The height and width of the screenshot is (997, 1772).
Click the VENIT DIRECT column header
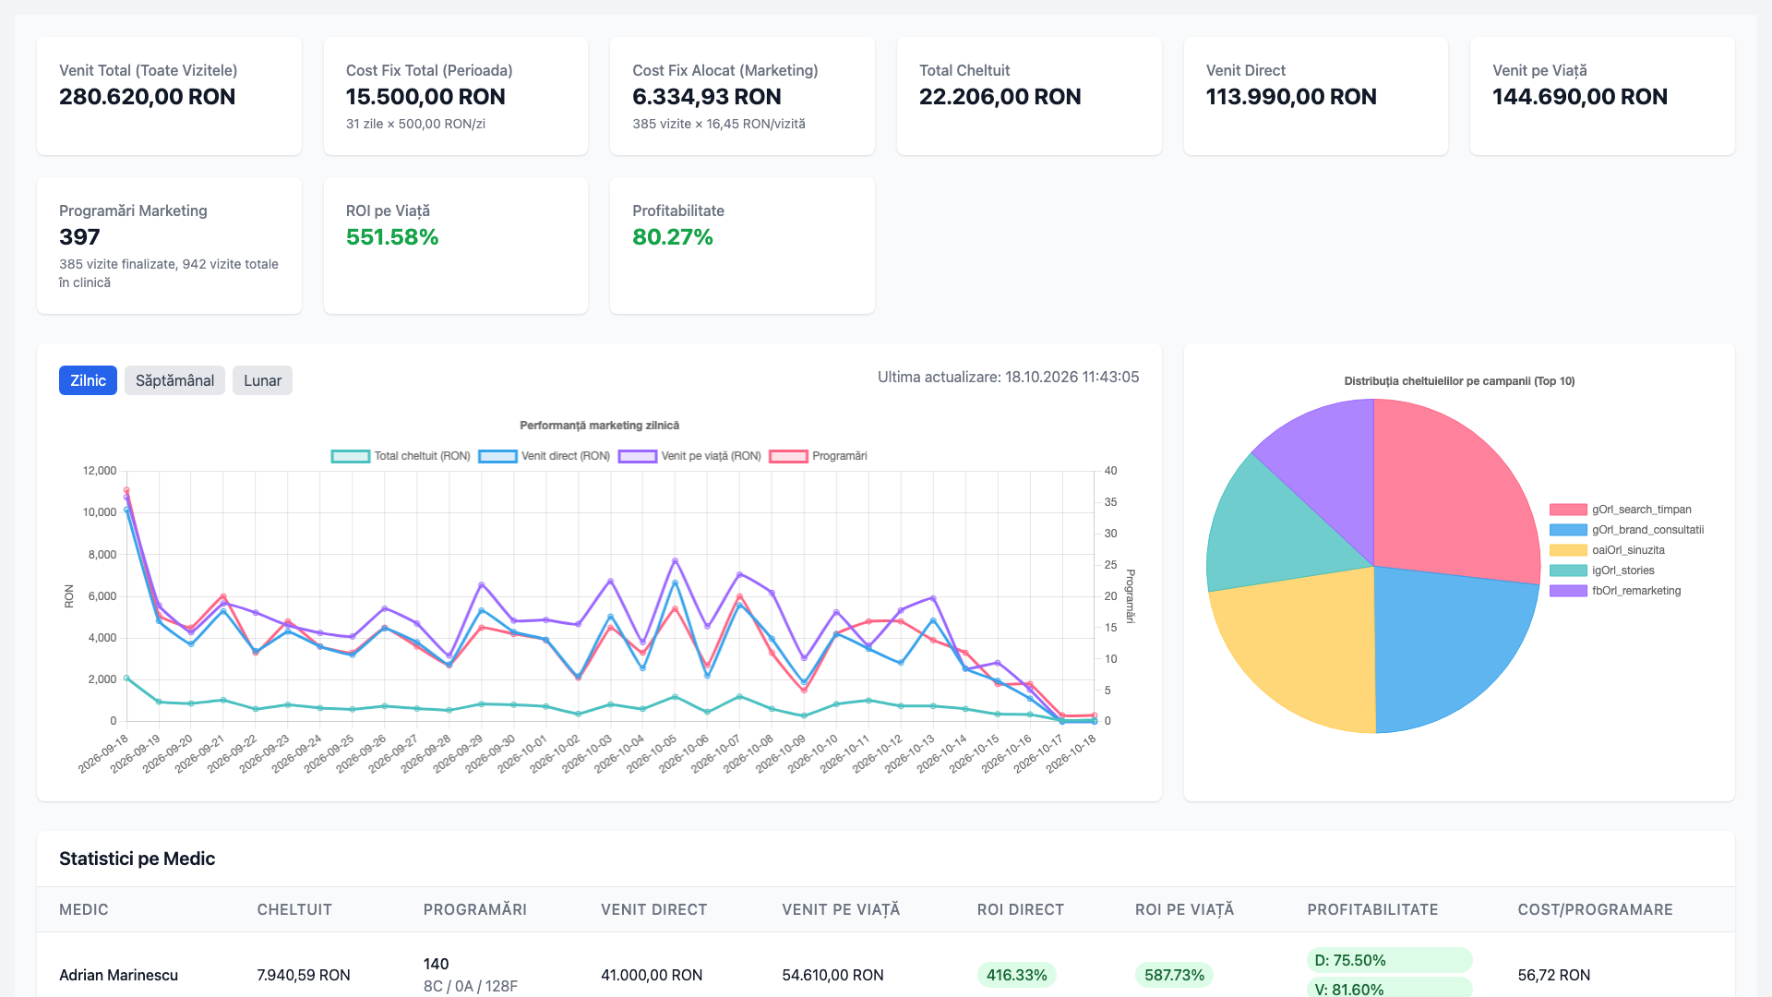pyautogui.click(x=654, y=909)
